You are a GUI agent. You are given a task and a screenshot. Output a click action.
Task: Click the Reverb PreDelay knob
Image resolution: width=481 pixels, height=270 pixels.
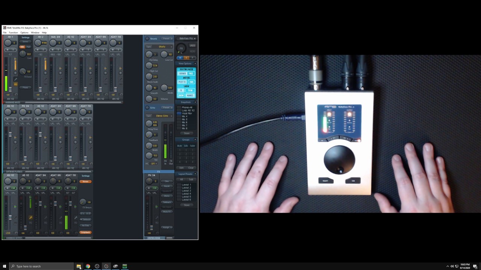[x=149, y=54]
